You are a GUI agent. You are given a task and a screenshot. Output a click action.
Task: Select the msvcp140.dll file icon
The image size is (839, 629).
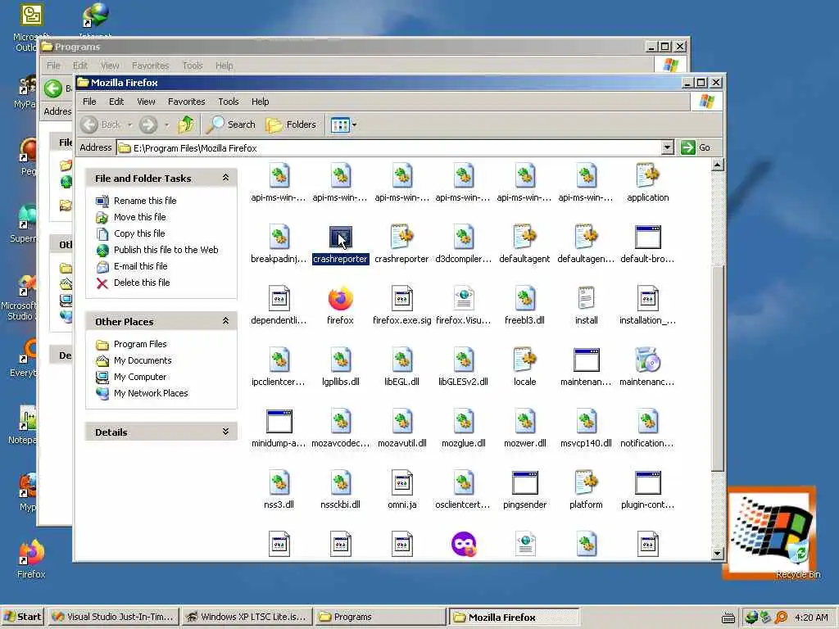(586, 422)
